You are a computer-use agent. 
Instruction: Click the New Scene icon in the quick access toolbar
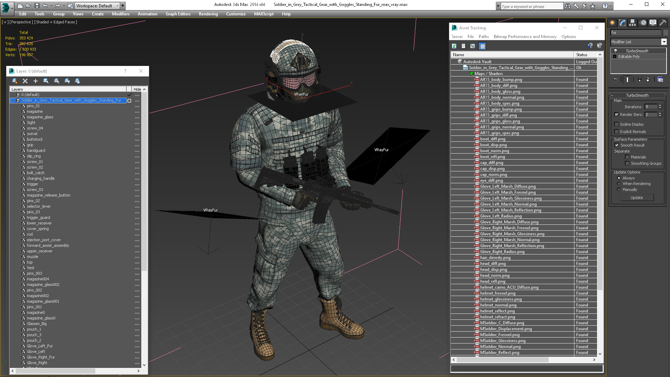(x=20, y=6)
